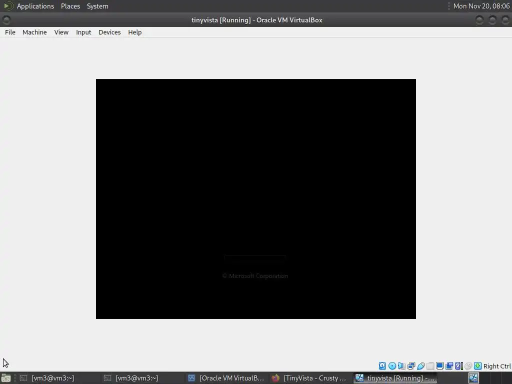Viewport: 512px width, 384px height.
Task: Open the Devices menu
Action: [109, 32]
